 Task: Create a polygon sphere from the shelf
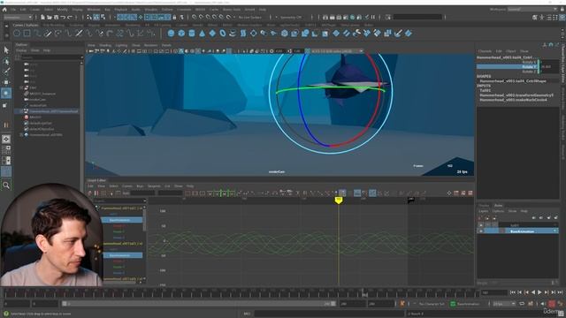pos(171,34)
